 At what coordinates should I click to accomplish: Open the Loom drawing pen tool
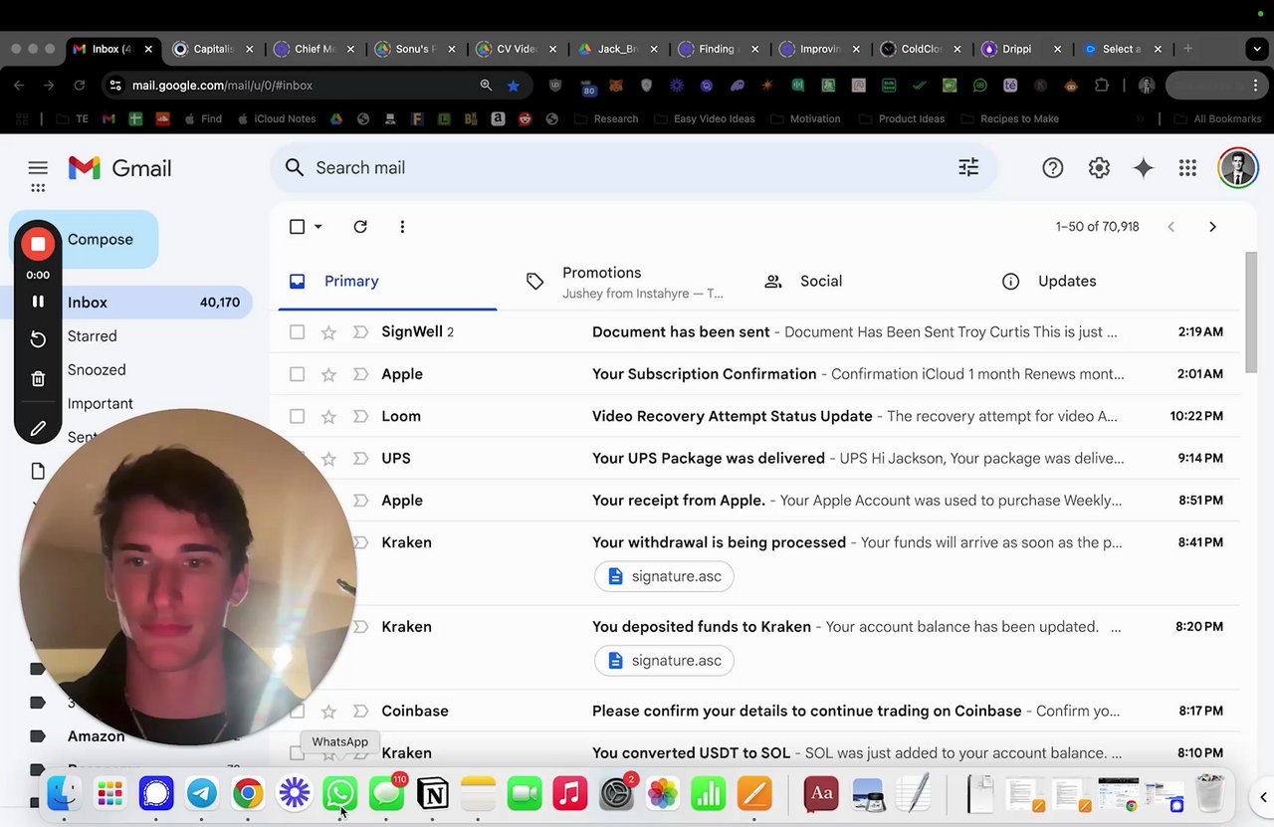(x=38, y=428)
